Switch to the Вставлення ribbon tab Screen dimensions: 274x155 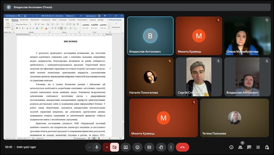pyautogui.click(x=24, y=20)
